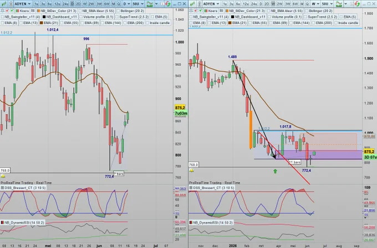
Task: Click DSS_Bressert_CT indicator icon in right chart
Action: click(191, 188)
